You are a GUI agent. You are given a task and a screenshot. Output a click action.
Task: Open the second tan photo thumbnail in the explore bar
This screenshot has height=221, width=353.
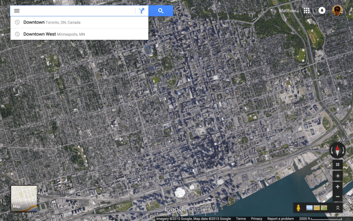pos(317,208)
